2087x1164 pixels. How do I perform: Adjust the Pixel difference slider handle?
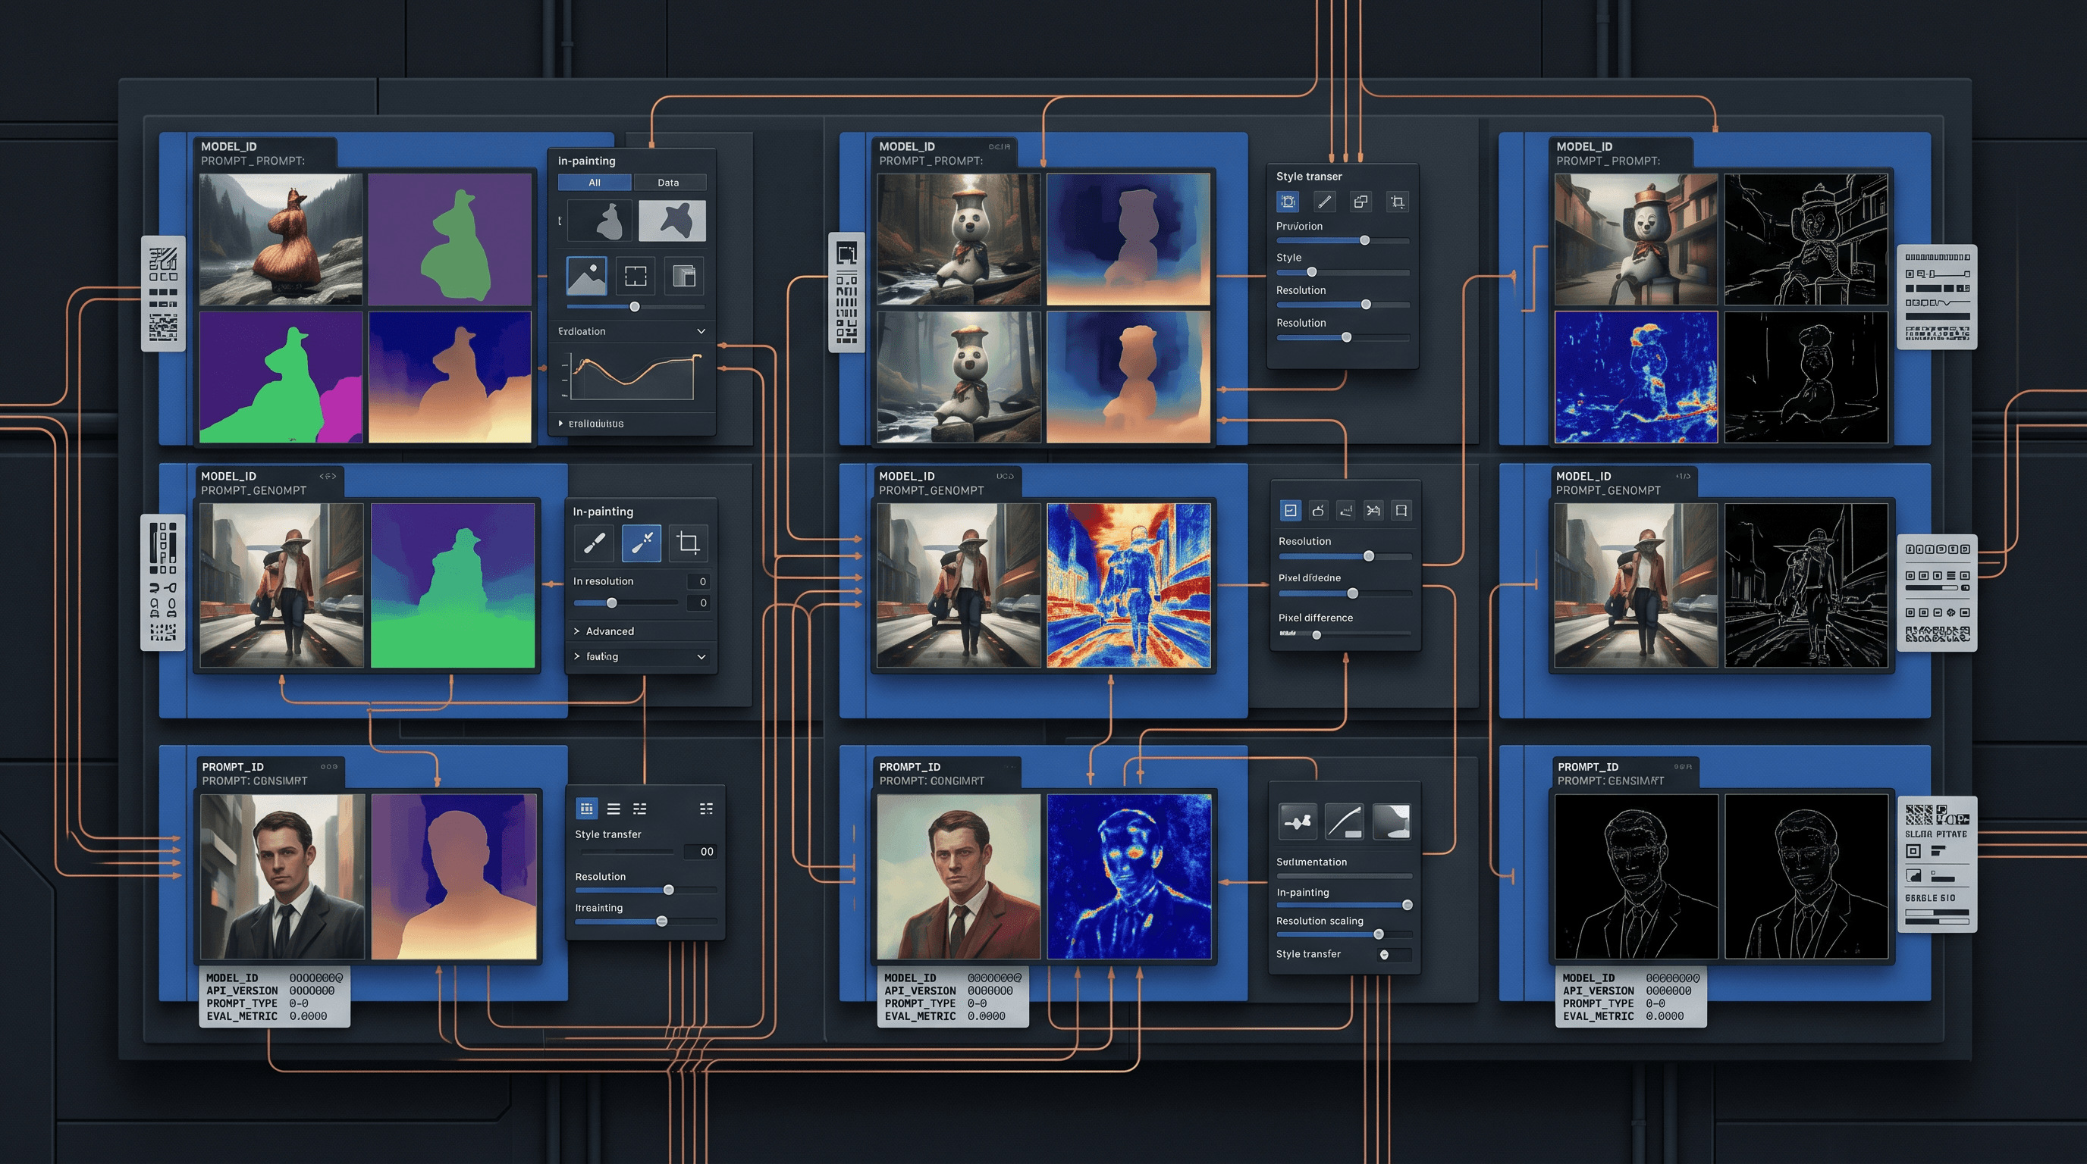pyautogui.click(x=1317, y=635)
